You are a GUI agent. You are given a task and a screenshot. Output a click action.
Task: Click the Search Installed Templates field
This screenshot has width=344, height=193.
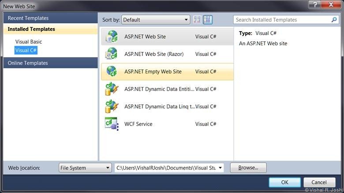pyautogui.click(x=281, y=20)
